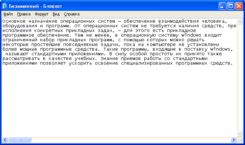Open the Правка menu
Image resolution: width=245 pixels, height=145 pixels.
click(23, 14)
